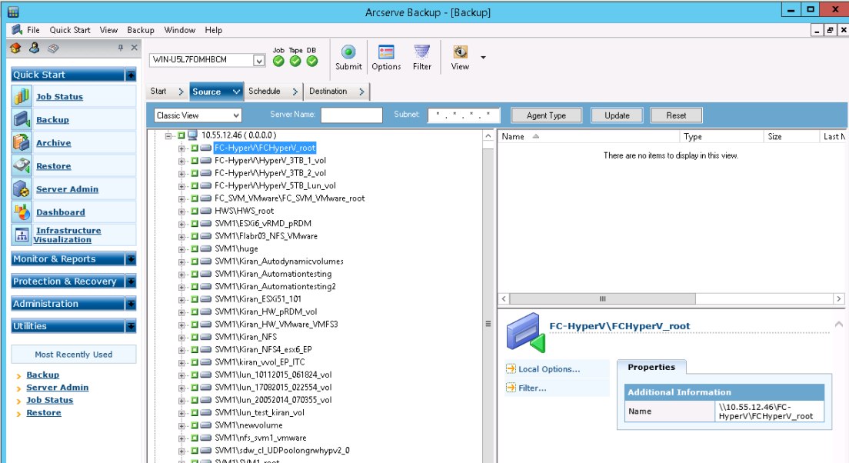Open the WIN-U5L7FOMHBCM server dropdown
Screen dimensions: 849x463
coord(259,60)
